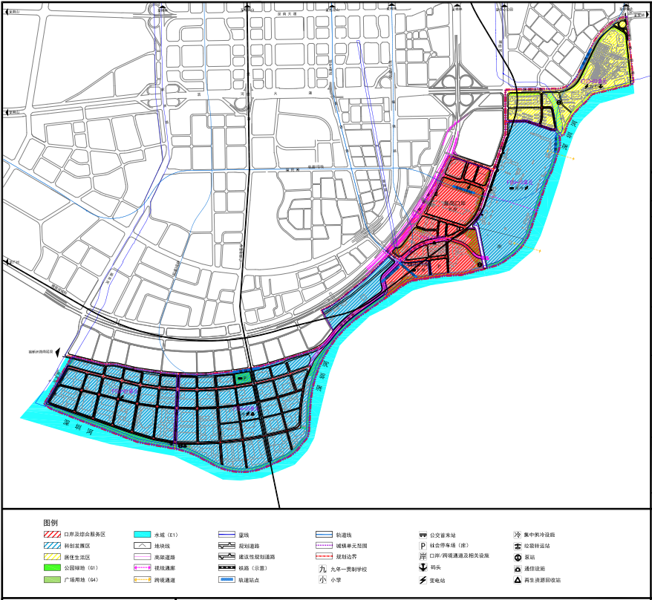Pick the light green 广场用地 (G4) swatch
The image size is (652, 600).
(x=52, y=580)
